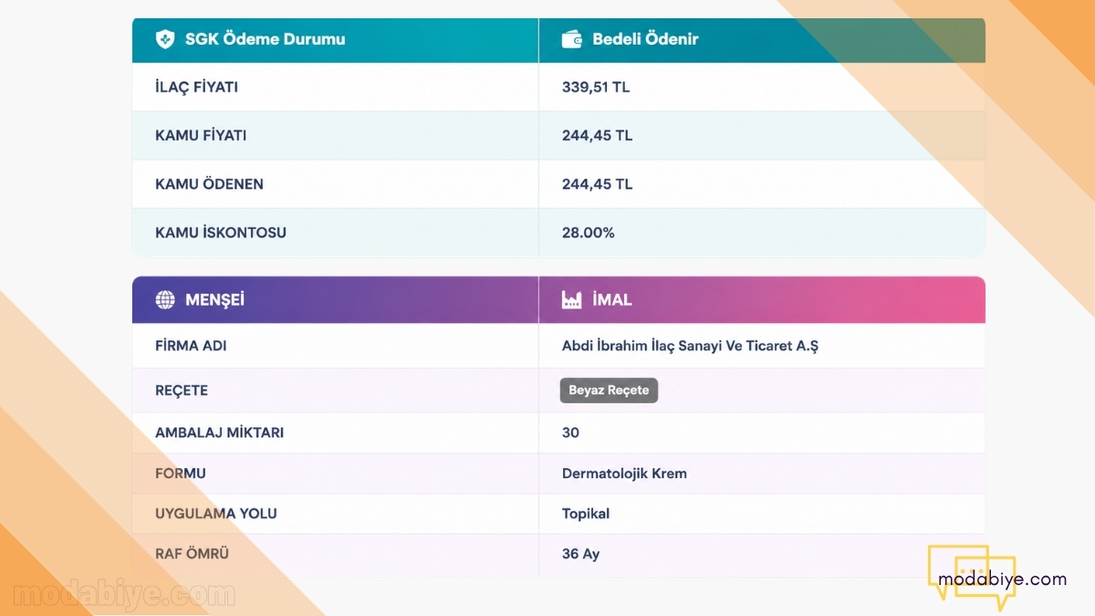Click the REÇETE label
Image resolution: width=1095 pixels, height=616 pixels.
coord(182,391)
